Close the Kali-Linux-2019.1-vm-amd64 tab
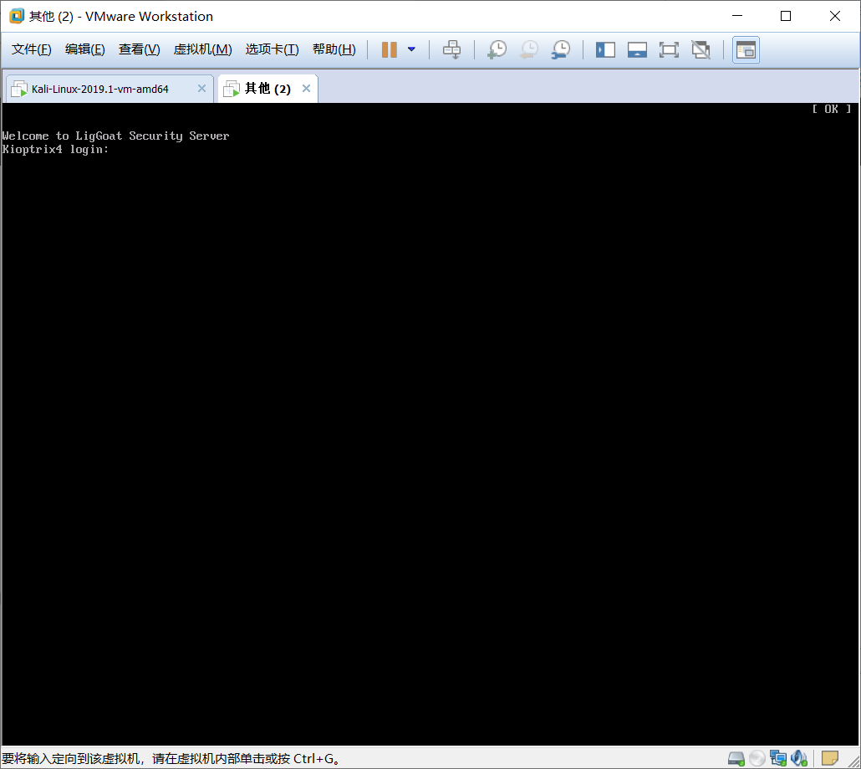 click(x=201, y=89)
